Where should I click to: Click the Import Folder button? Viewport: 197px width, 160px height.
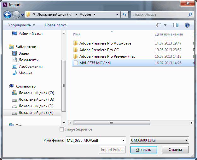point(112,150)
